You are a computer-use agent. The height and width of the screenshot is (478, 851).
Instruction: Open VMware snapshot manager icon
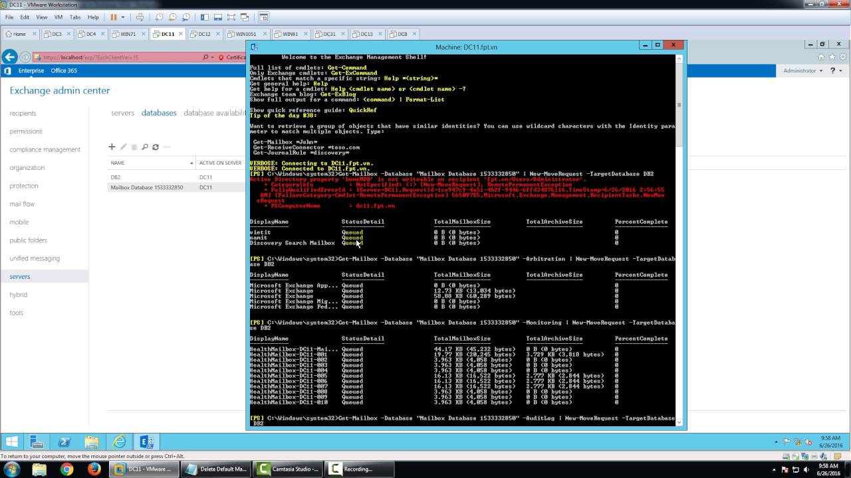185,17
